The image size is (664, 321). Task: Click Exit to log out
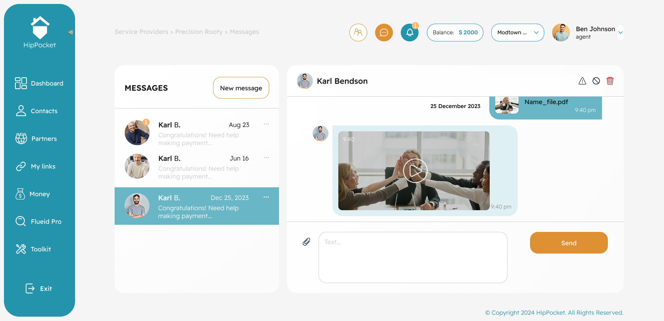coord(39,289)
